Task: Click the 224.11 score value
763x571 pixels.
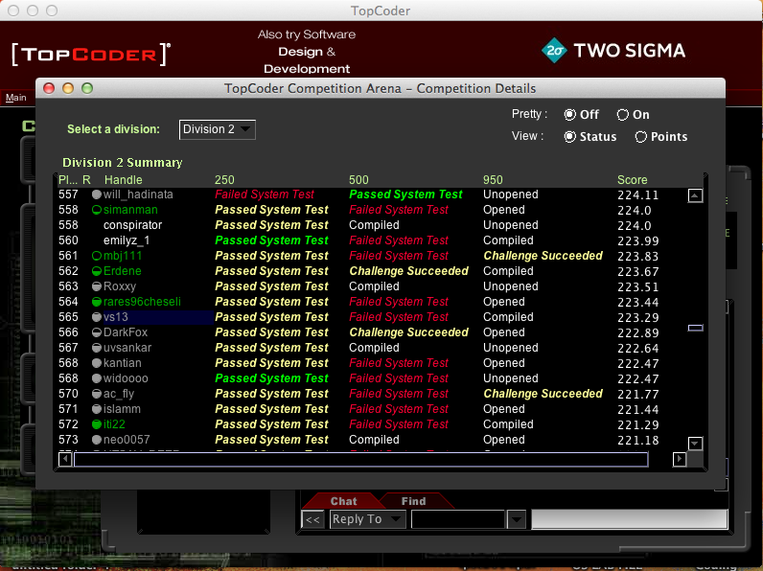Action: click(x=638, y=195)
